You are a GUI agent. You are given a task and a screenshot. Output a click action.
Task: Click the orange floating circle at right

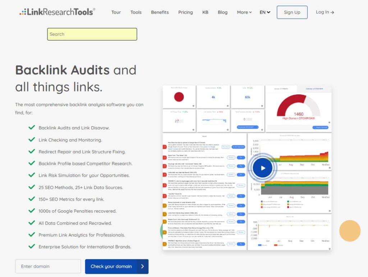point(350,231)
